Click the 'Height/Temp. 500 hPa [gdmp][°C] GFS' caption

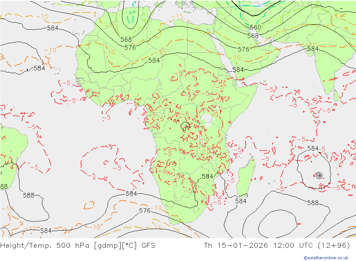pos(78,245)
